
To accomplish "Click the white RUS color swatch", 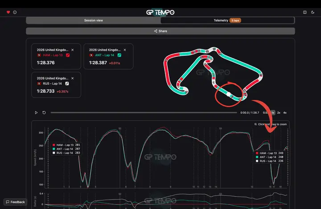I will 67,84.
